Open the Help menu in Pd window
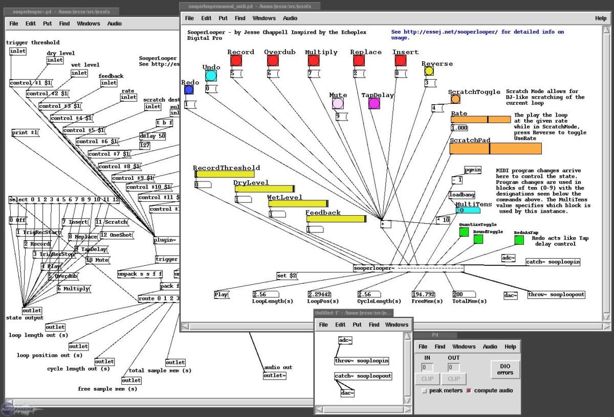The width and height of the screenshot is (614, 417). coord(510,346)
